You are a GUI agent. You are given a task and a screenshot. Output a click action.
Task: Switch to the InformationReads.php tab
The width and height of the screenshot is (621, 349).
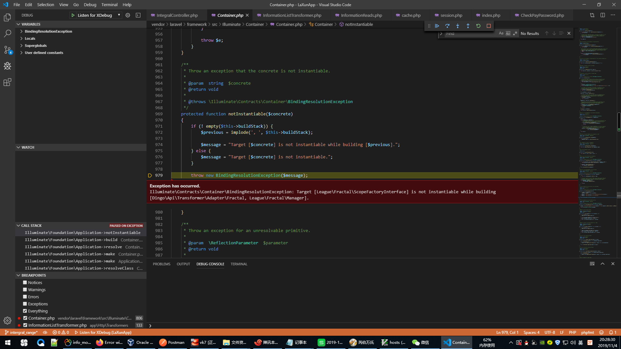coord(360,15)
